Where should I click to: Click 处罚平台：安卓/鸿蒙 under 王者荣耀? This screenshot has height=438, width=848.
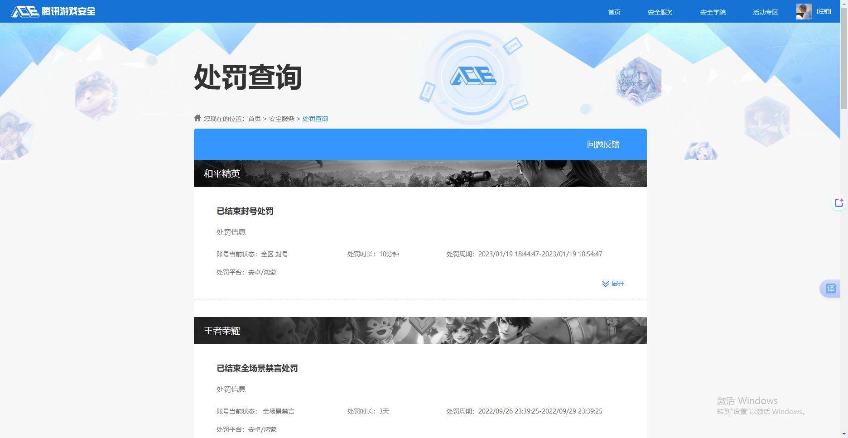coord(246,429)
